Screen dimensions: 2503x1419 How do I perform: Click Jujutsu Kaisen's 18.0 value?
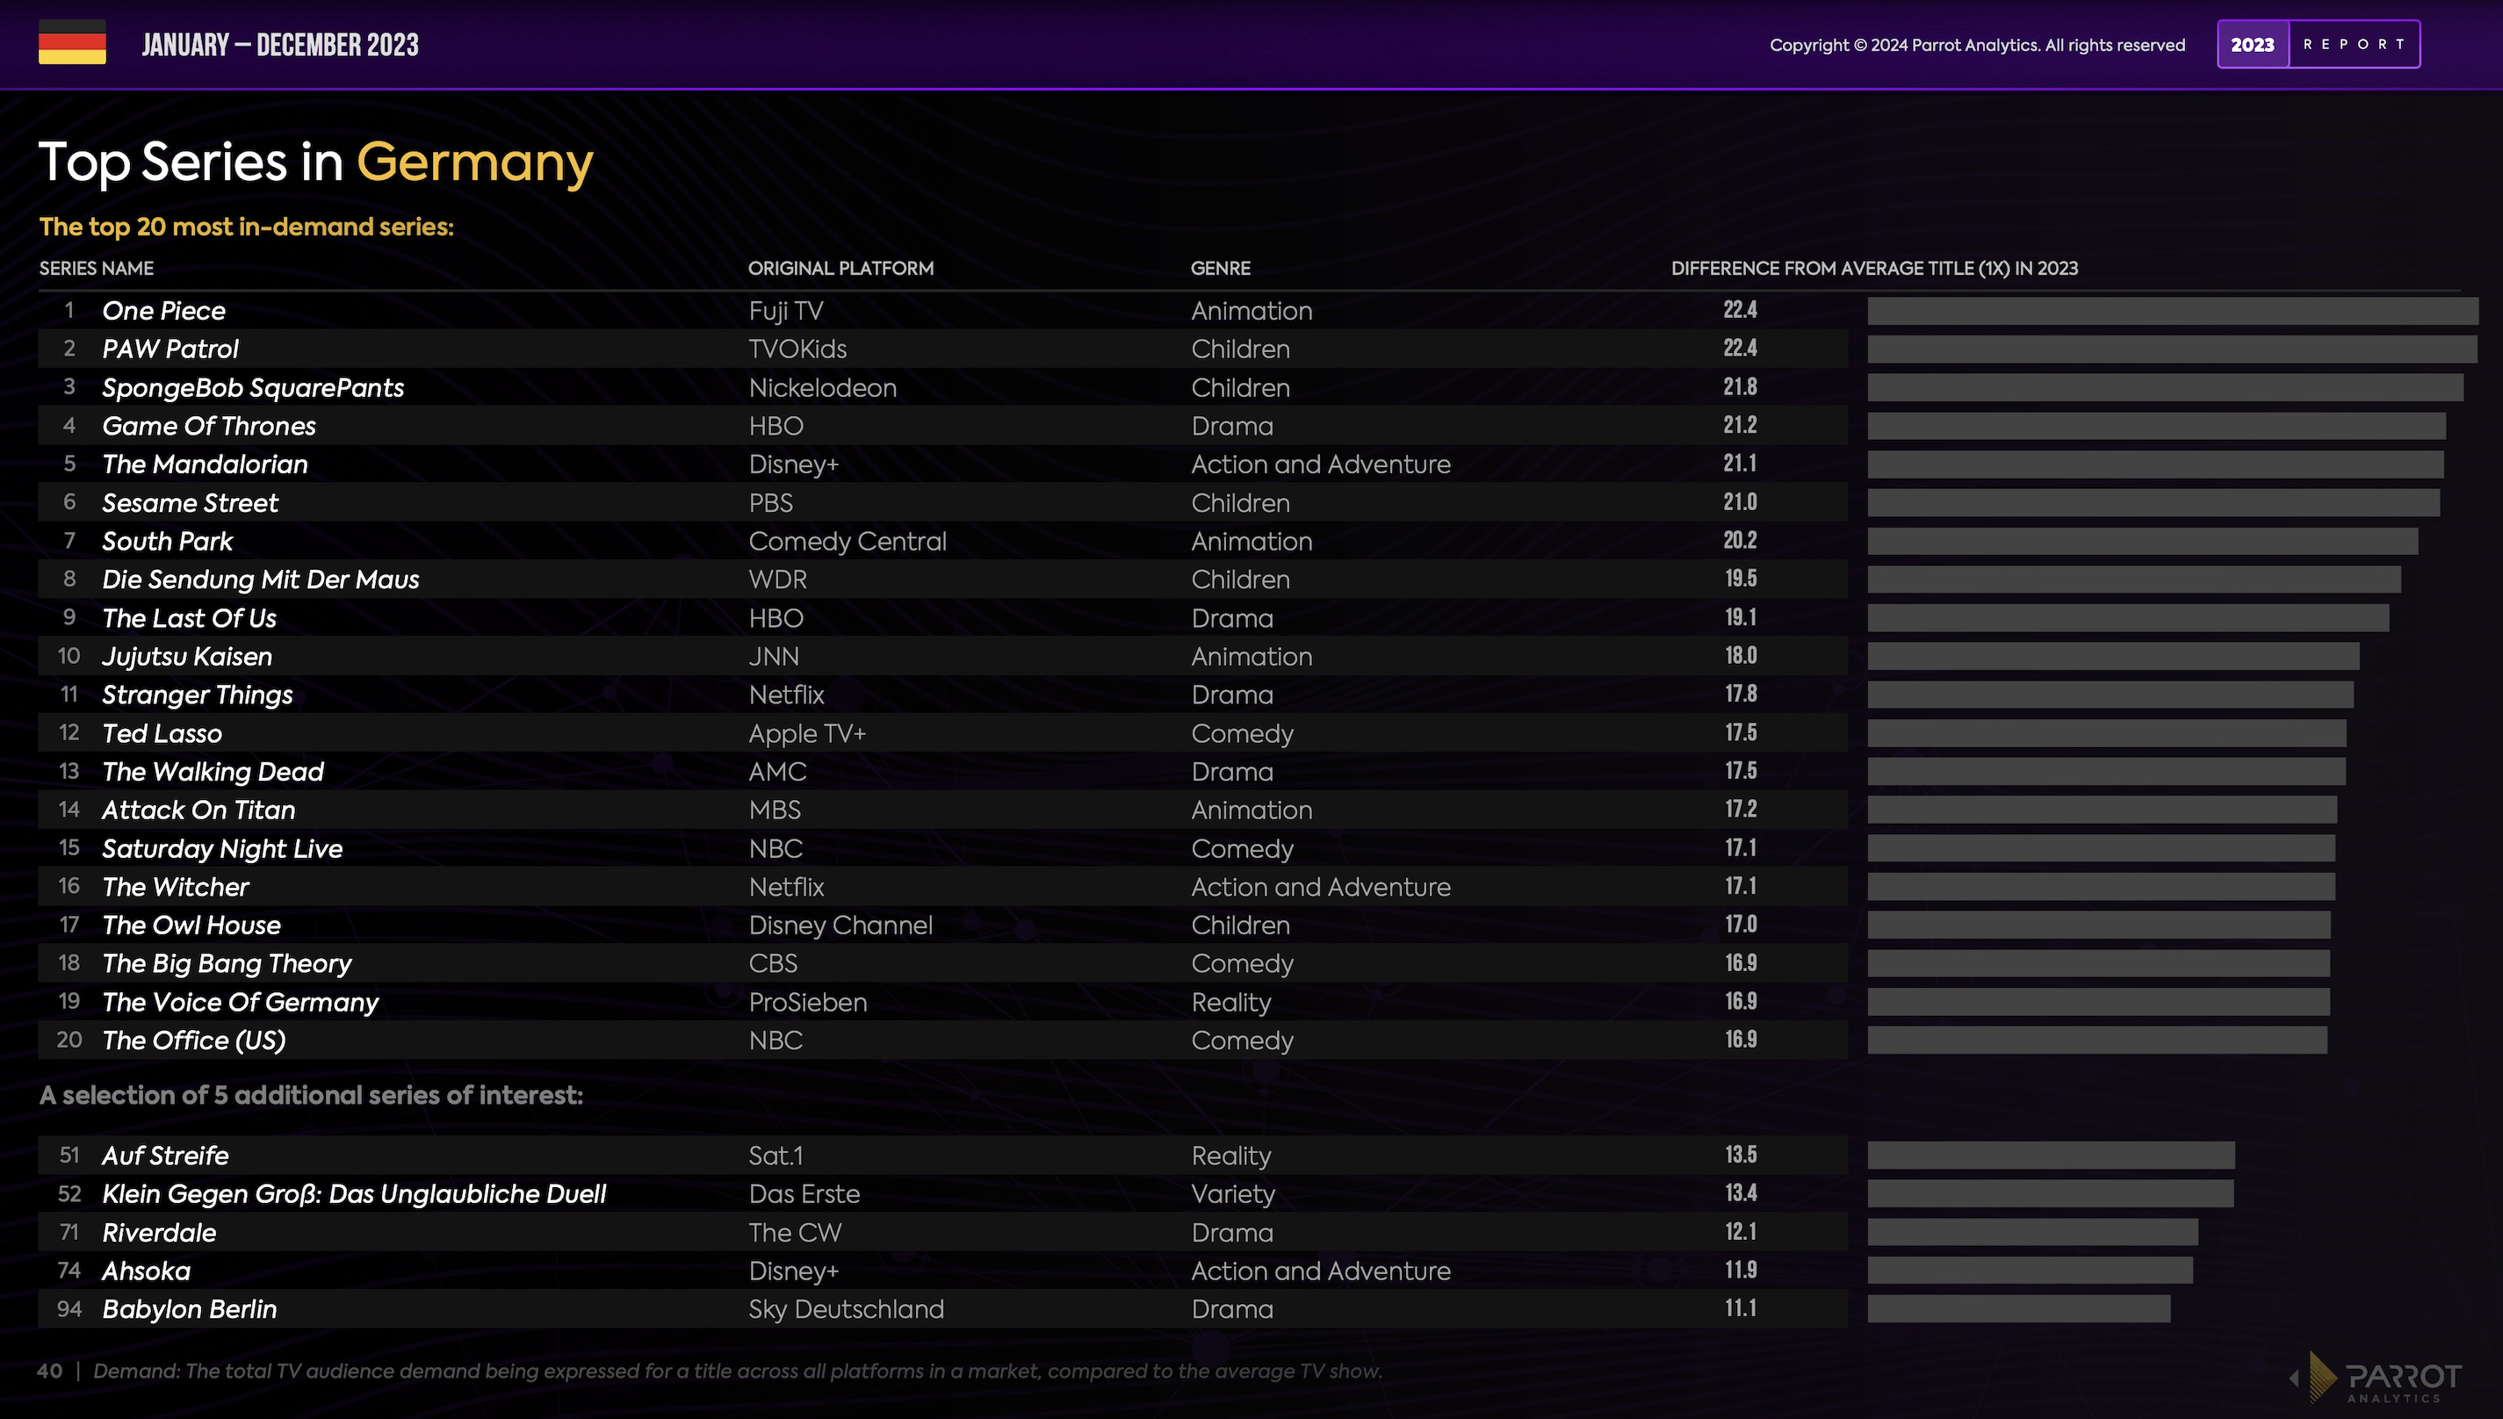[1741, 656]
